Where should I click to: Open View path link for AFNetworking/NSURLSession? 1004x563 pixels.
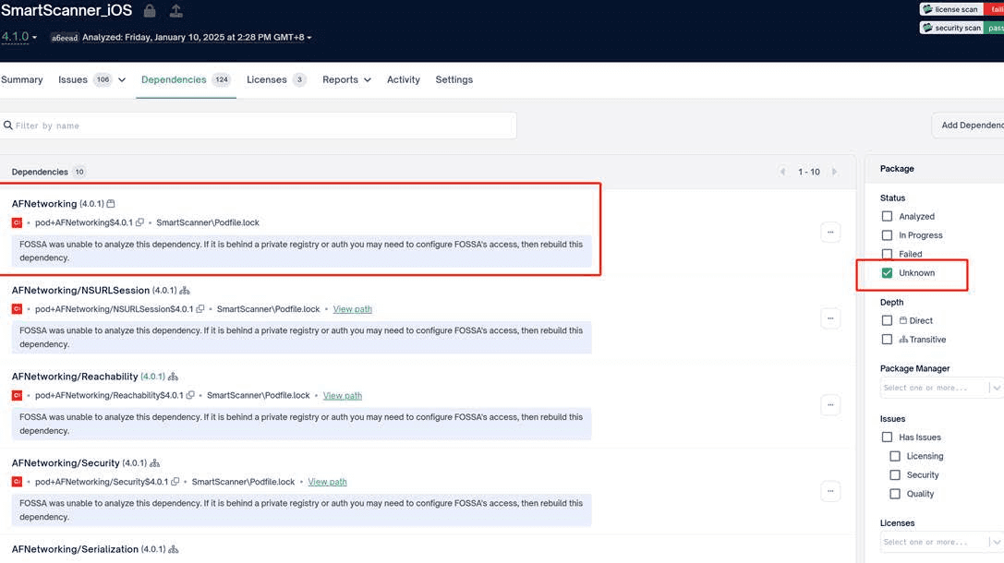352,309
